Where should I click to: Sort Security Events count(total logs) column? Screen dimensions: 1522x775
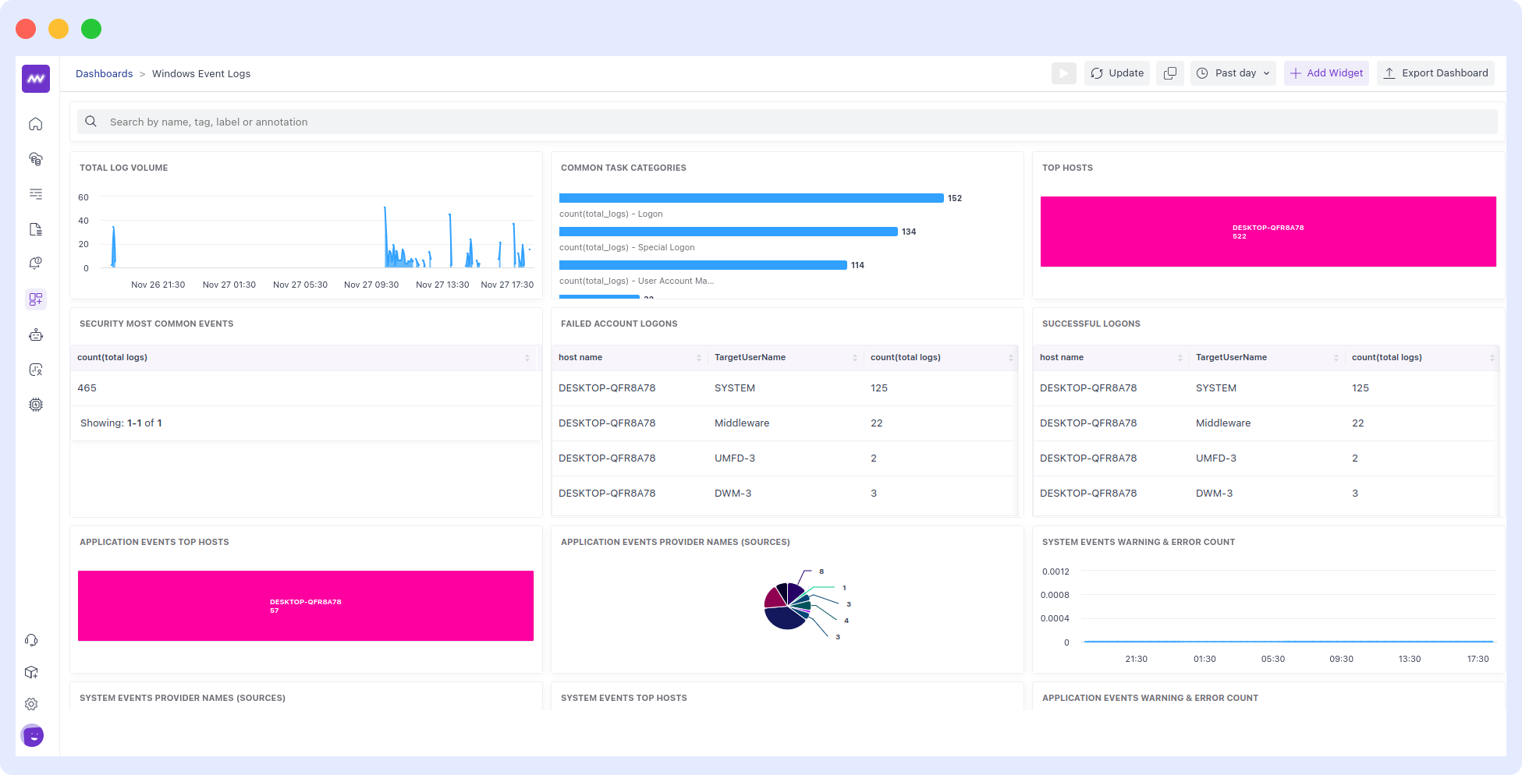(527, 358)
